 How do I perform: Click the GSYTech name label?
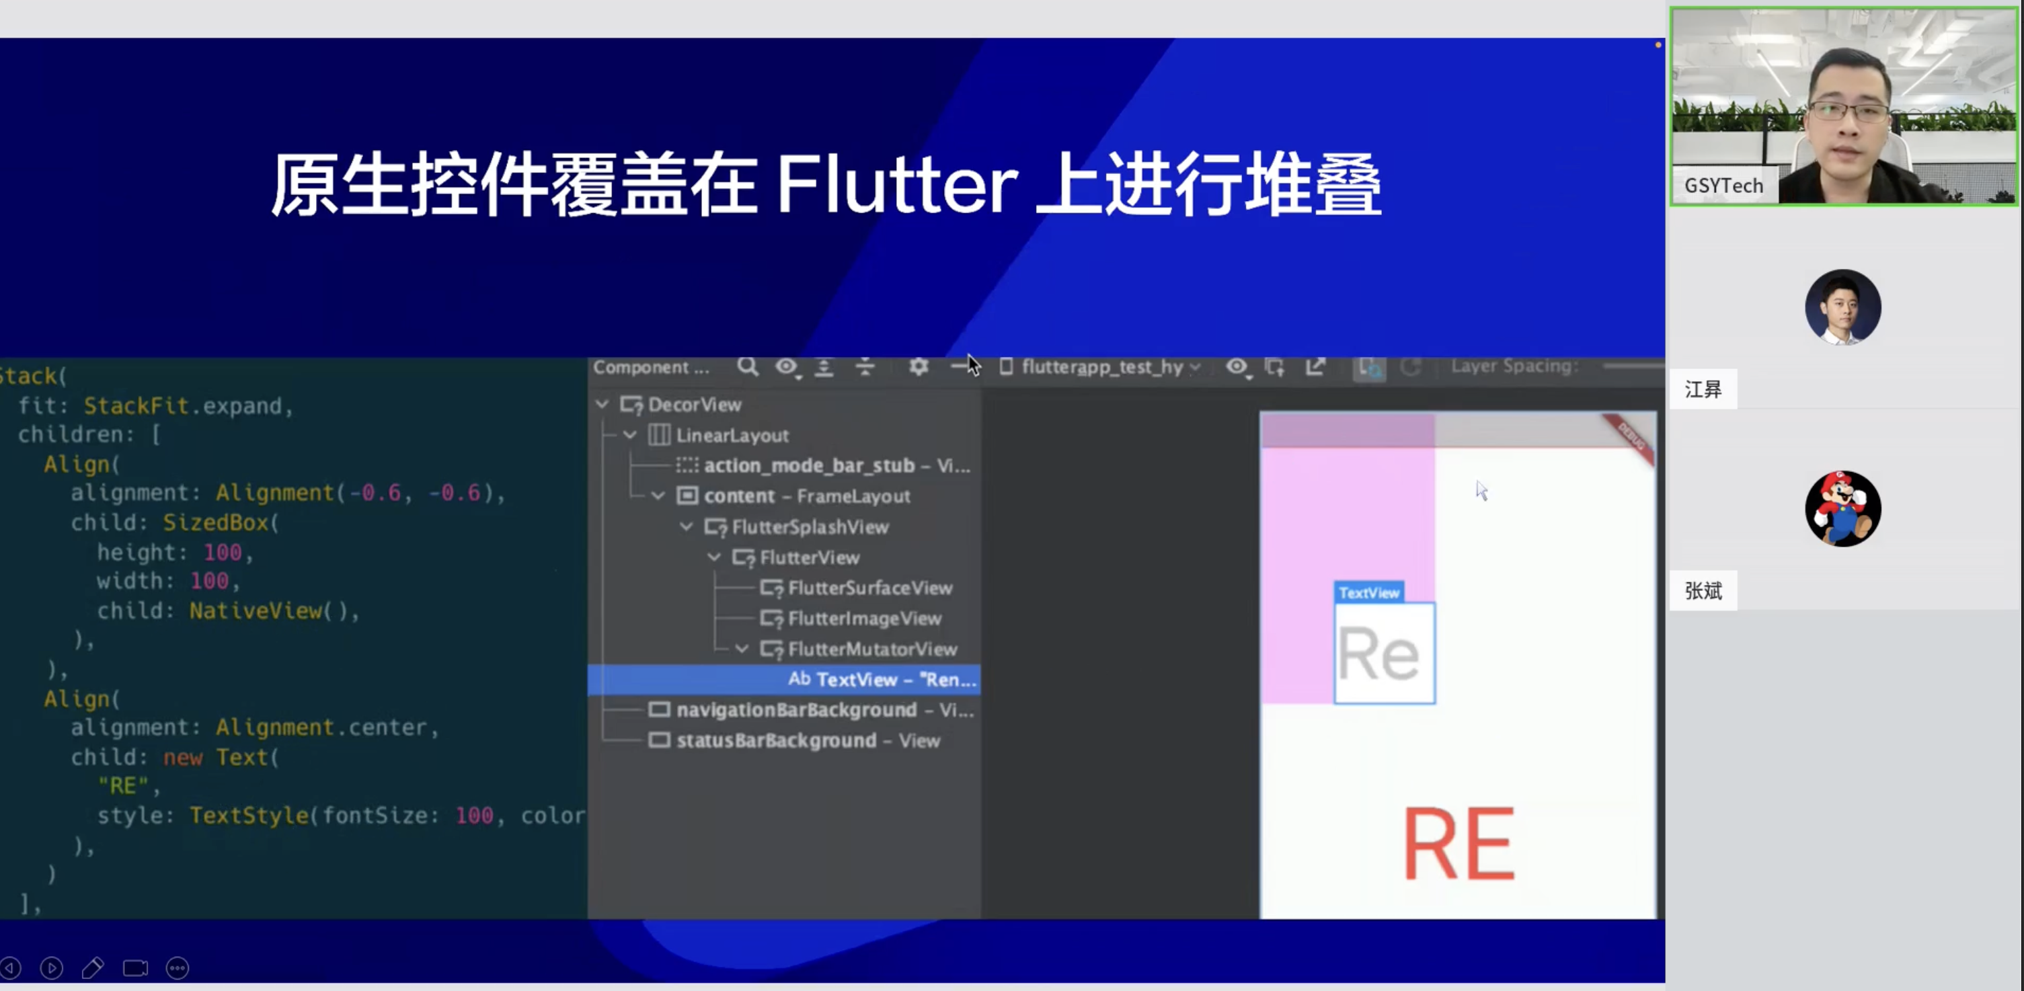(x=1724, y=186)
